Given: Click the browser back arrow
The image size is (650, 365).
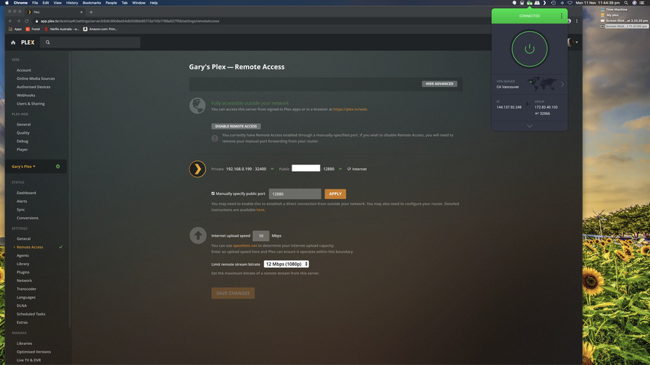Looking at the screenshot, I should click(10, 21).
